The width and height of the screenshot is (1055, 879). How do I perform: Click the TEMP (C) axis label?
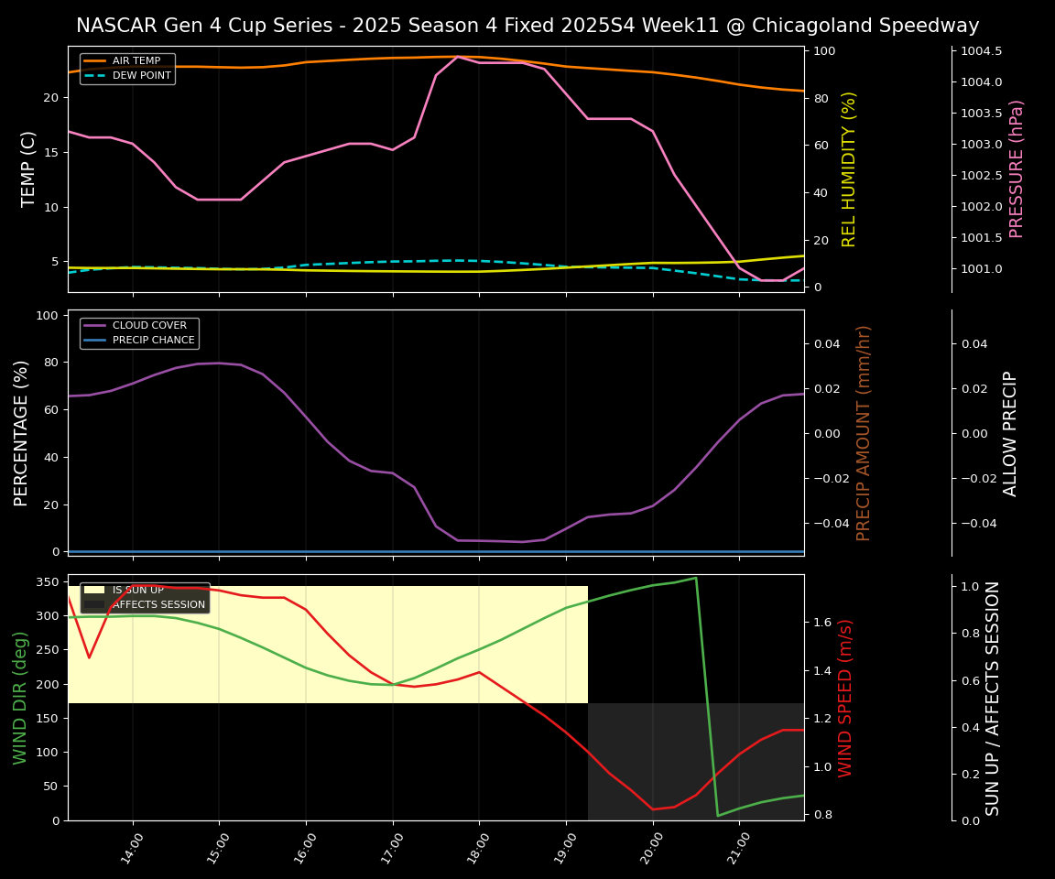coord(29,168)
